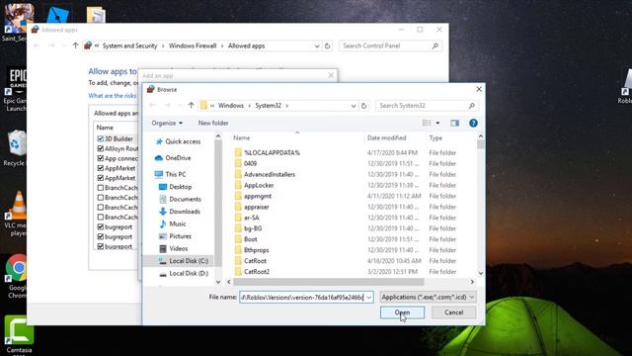Select the CatRoot2 folder

pos(252,272)
